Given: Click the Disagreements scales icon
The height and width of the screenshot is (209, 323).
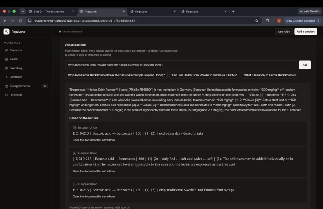Looking at the screenshot, I should [6, 86].
